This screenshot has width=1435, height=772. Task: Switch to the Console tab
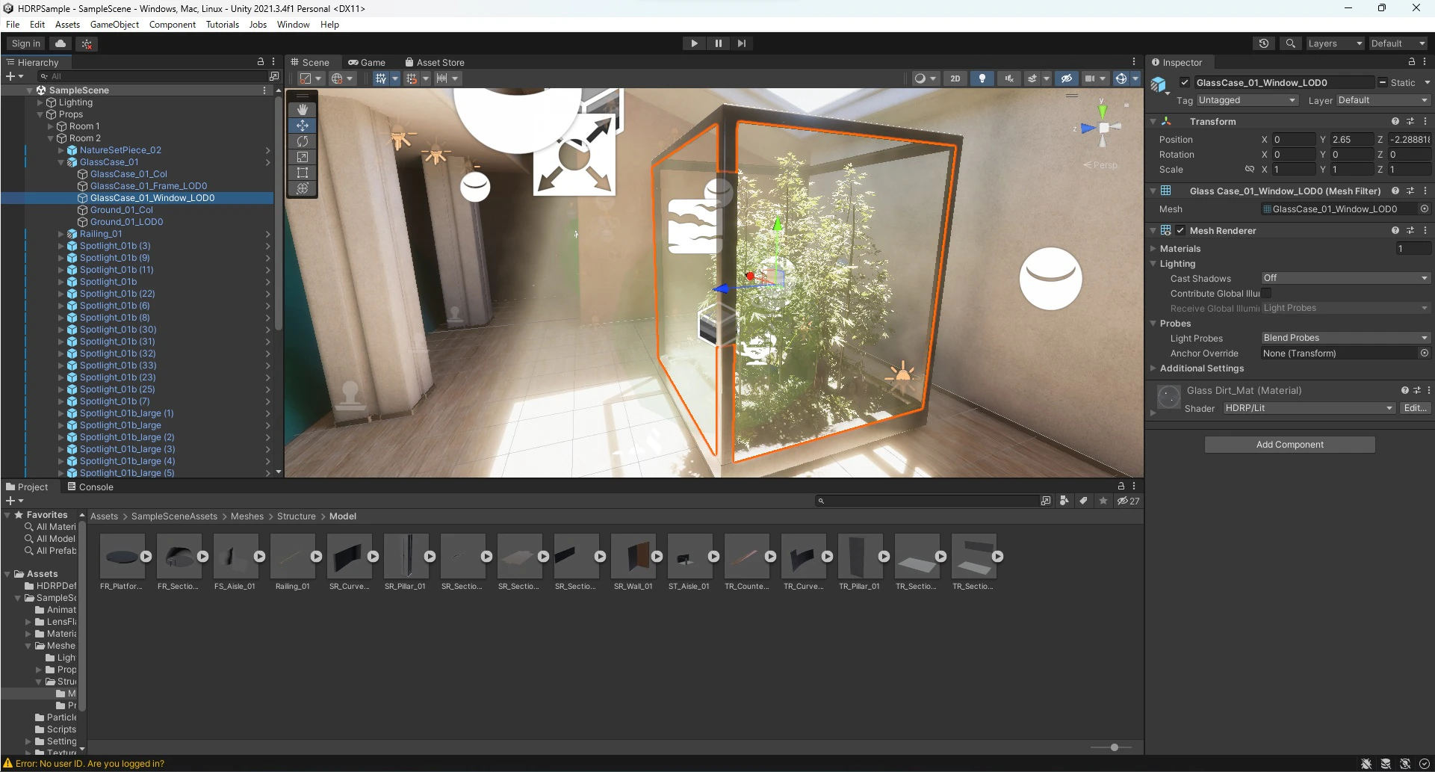[x=90, y=487]
